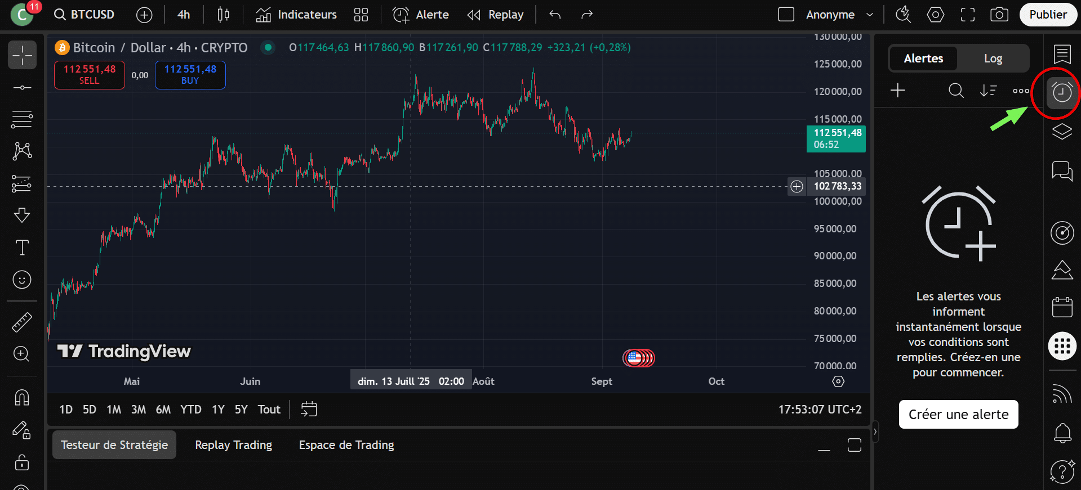Take a chart snapshot with camera icon
Image resolution: width=1081 pixels, height=490 pixels.
999,15
